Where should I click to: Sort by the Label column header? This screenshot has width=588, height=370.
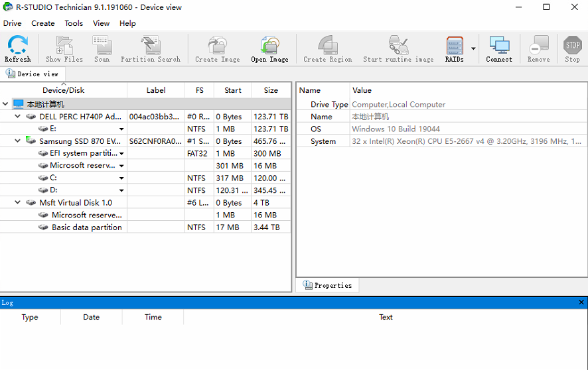coord(156,90)
